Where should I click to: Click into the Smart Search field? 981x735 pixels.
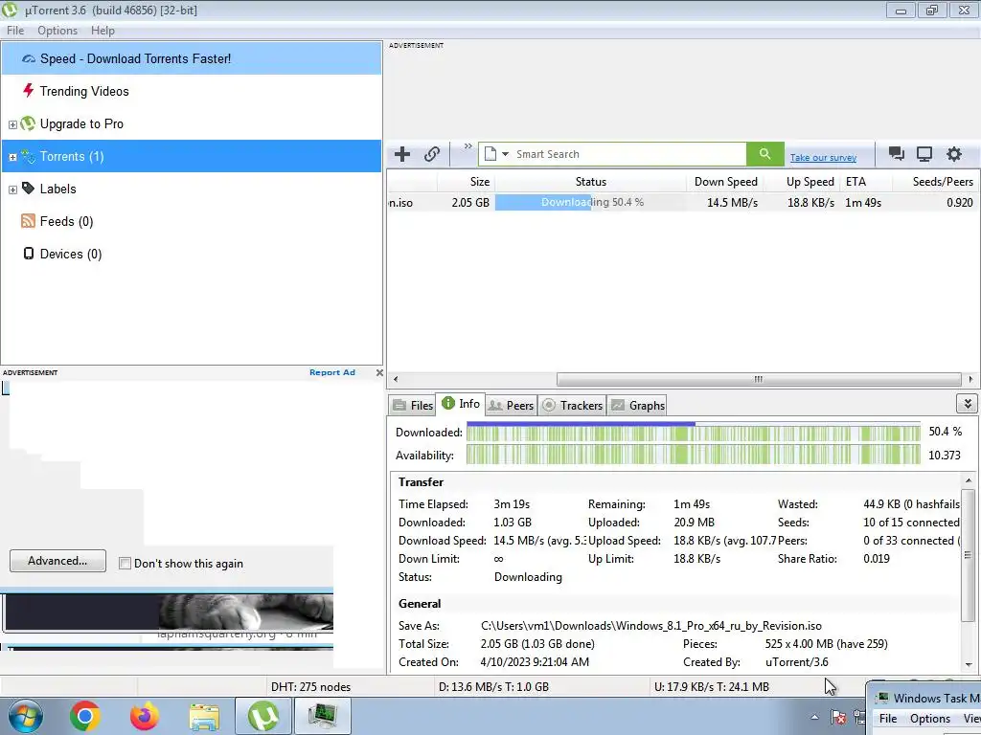click(628, 154)
